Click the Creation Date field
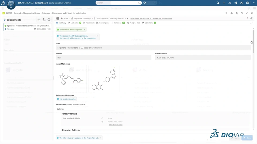Viewport: 257px width, 144px height. click(203, 58)
